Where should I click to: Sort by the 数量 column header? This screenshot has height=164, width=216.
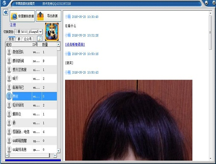pyautogui.click(x=49, y=45)
